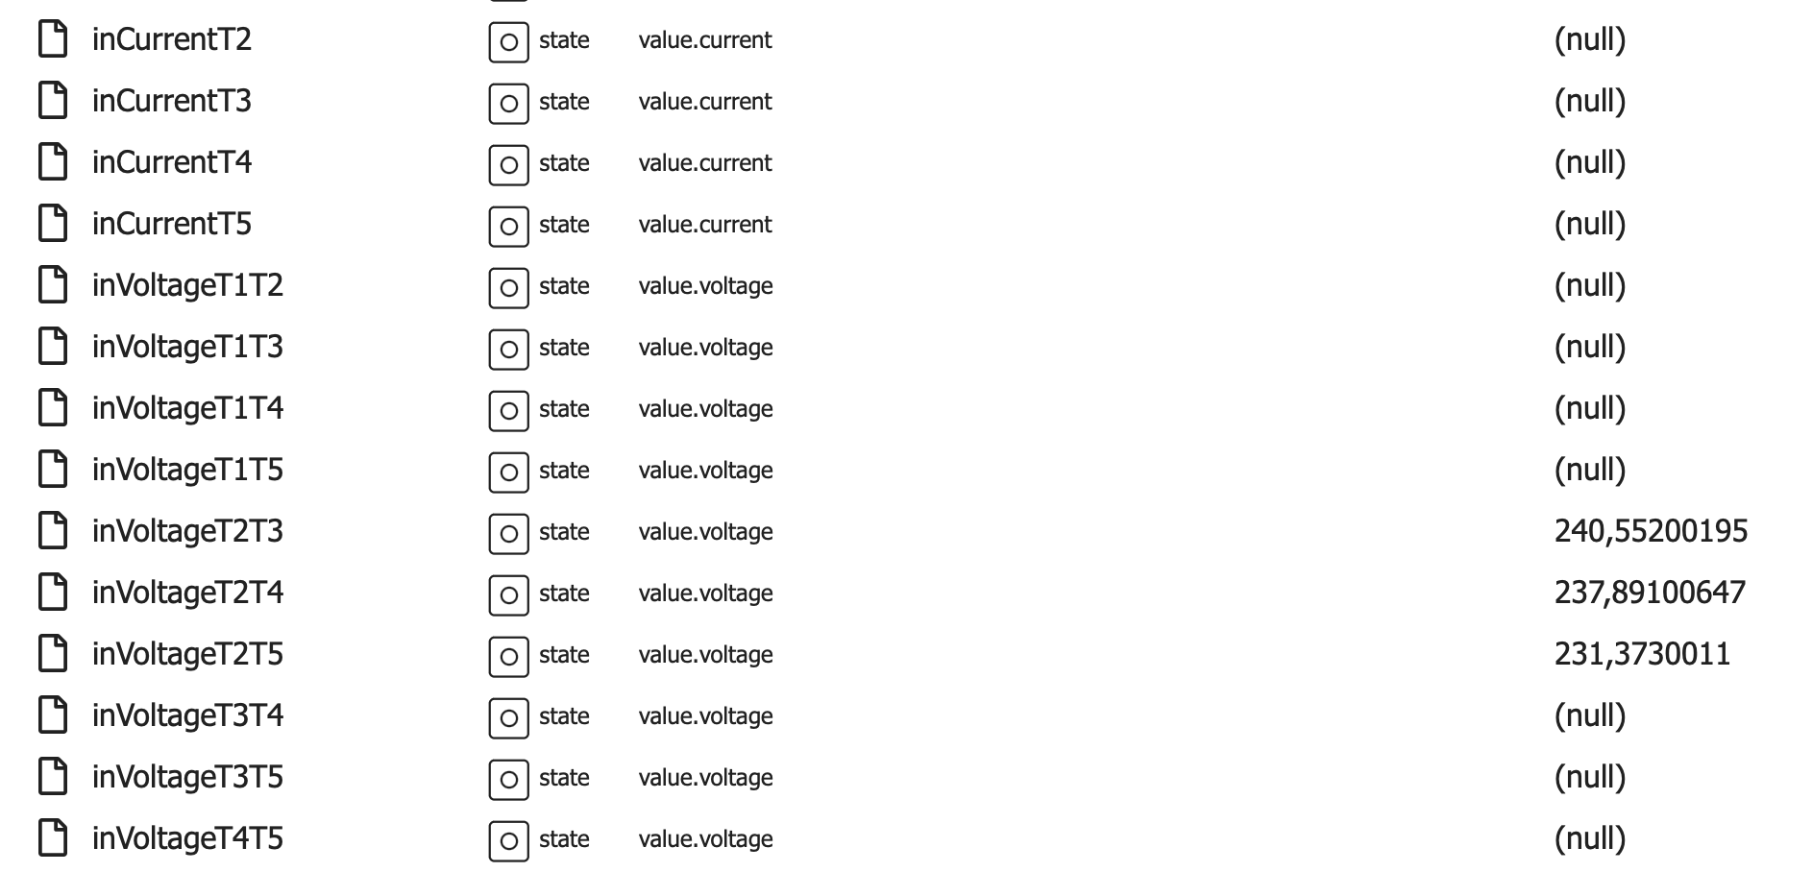
Task: Open the inVoltageT2T4 object
Action: [187, 593]
